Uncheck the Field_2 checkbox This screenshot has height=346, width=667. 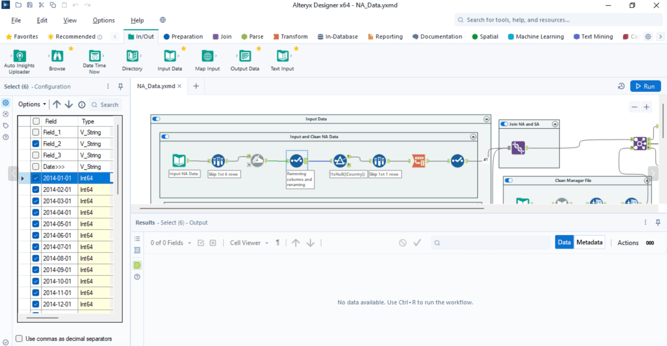point(36,144)
